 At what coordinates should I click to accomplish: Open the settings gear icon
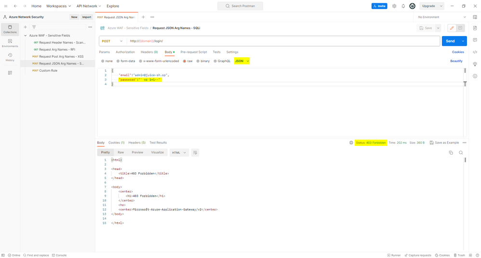click(394, 6)
